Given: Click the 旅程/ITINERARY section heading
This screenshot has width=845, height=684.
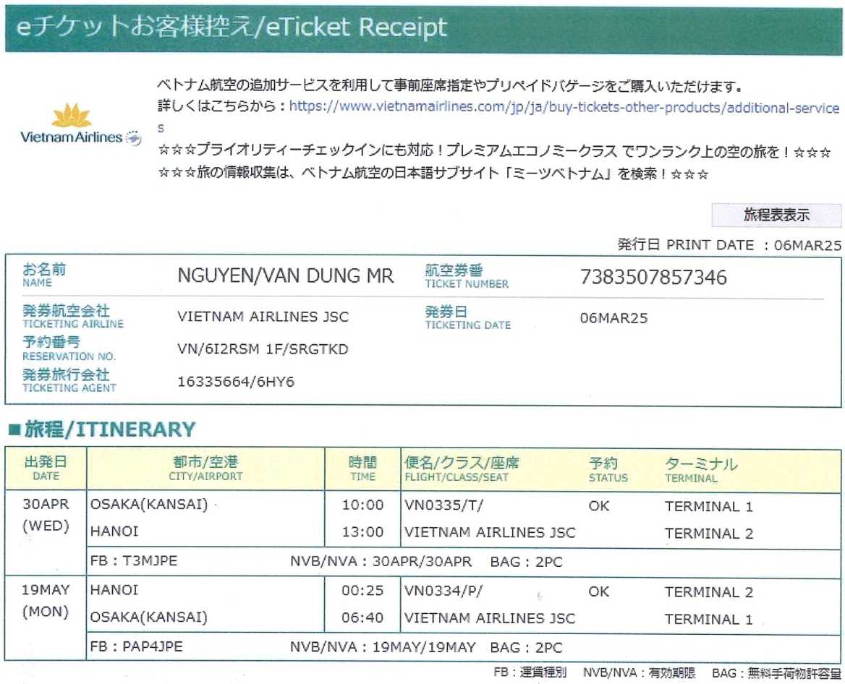Looking at the screenshot, I should tap(101, 430).
